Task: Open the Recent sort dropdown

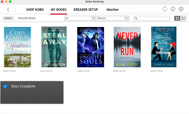Action: coord(113,18)
